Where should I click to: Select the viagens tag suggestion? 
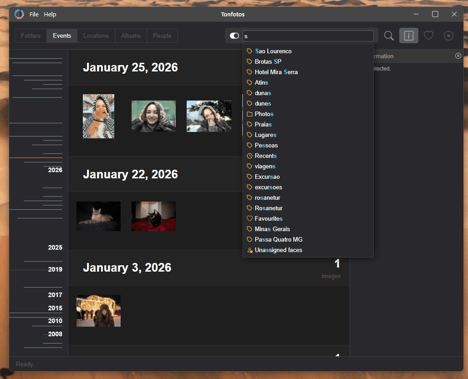(308, 166)
